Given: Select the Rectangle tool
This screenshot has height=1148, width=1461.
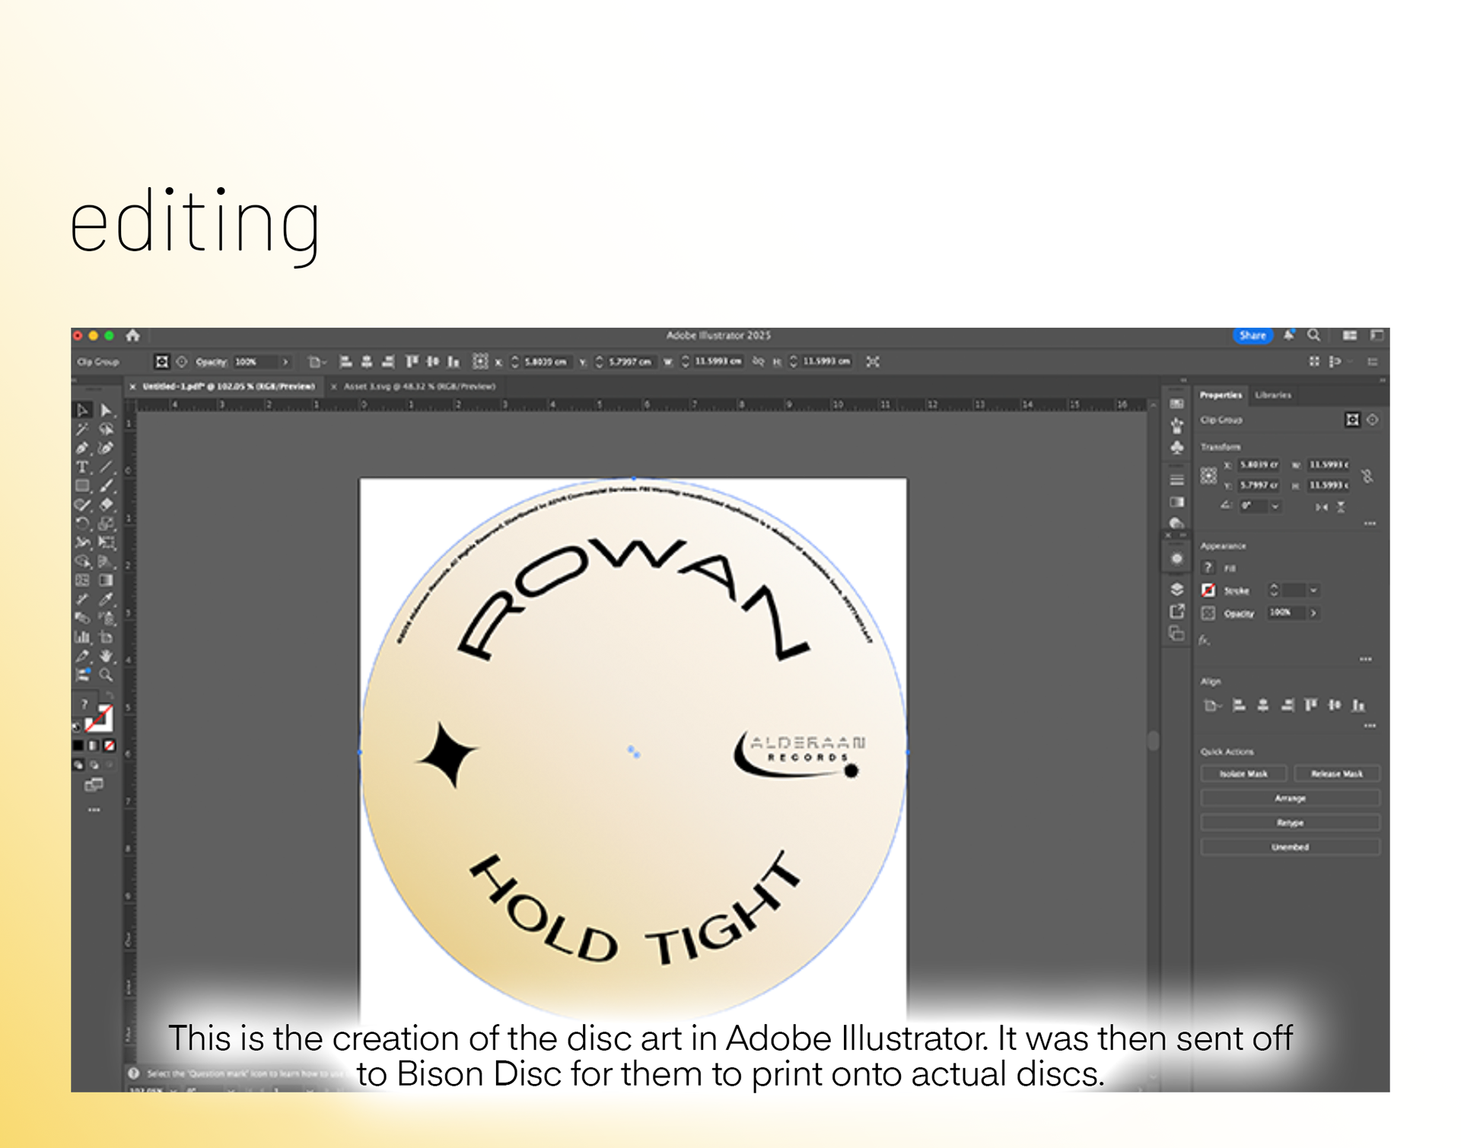Looking at the screenshot, I should 82,486.
